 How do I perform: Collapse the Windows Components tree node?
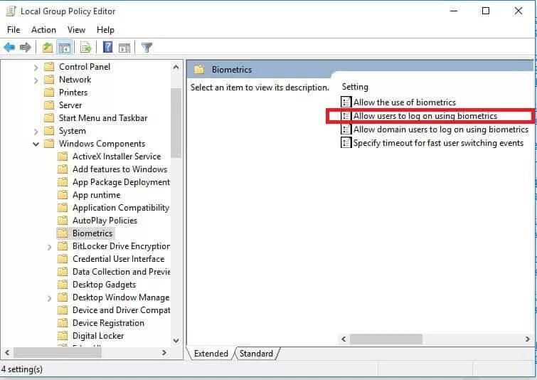coord(36,144)
